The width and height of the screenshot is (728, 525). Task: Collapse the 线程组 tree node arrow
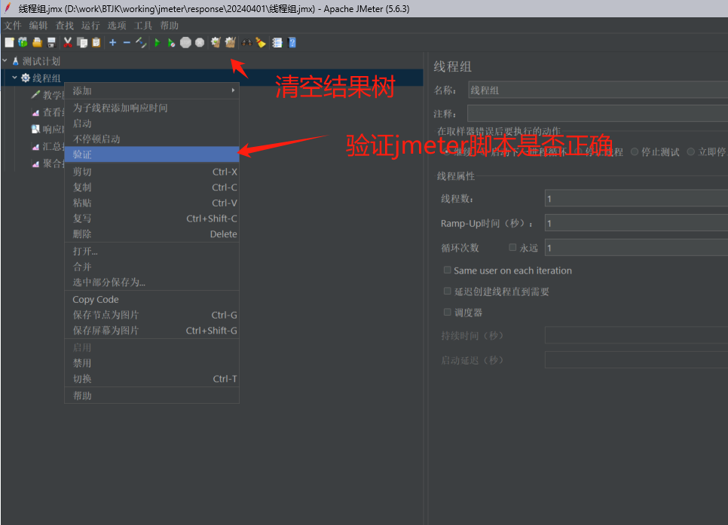[x=14, y=78]
